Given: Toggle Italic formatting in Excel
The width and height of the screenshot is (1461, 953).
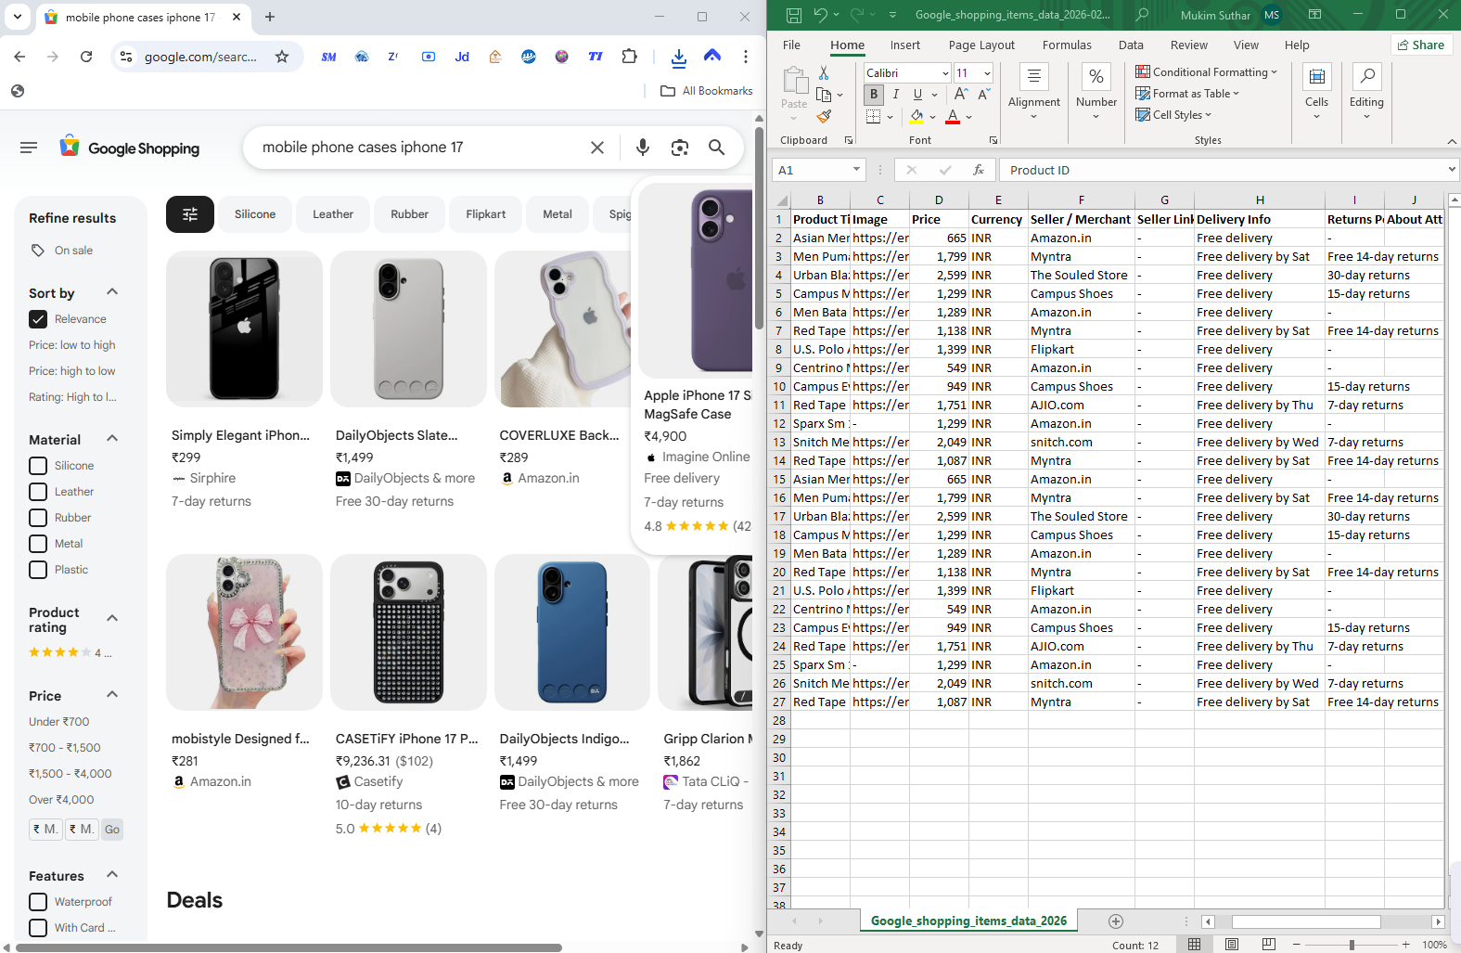Looking at the screenshot, I should click(x=896, y=94).
